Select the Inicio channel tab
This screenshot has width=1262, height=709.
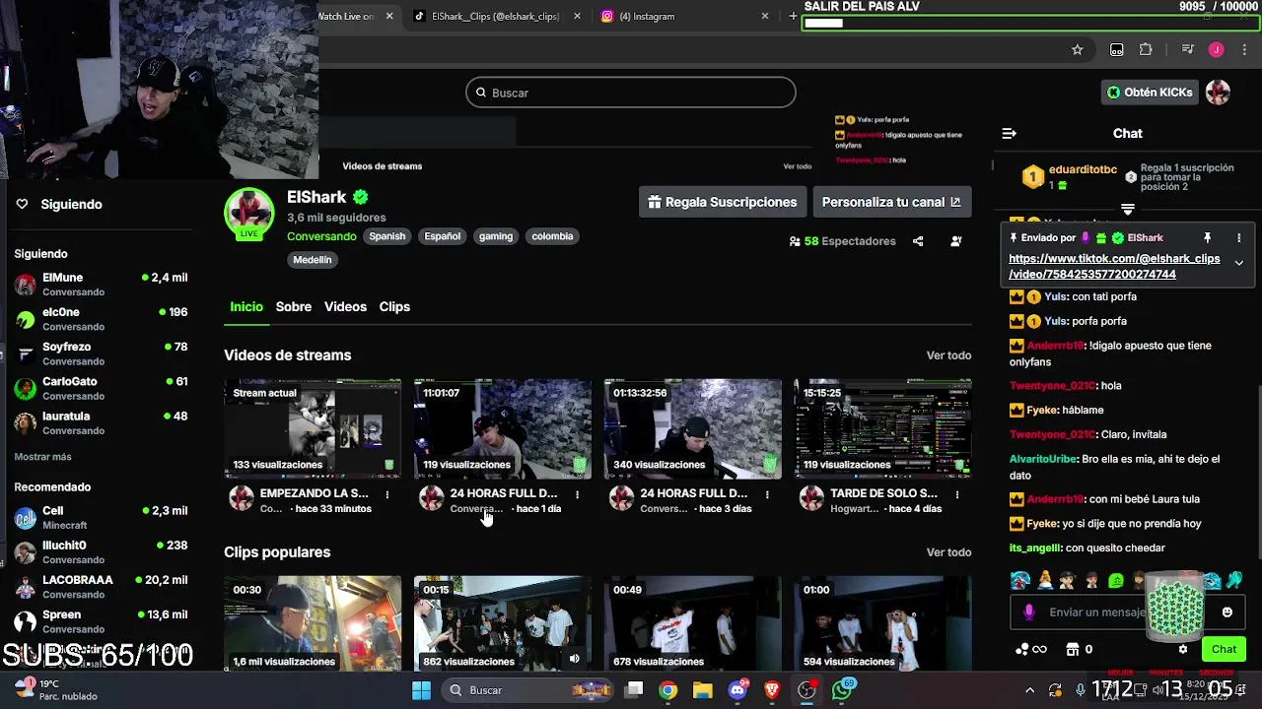point(246,307)
